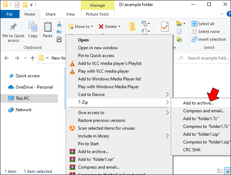231x175 pixels.
Task: Click the History icon in Open group
Action: [x=179, y=39]
